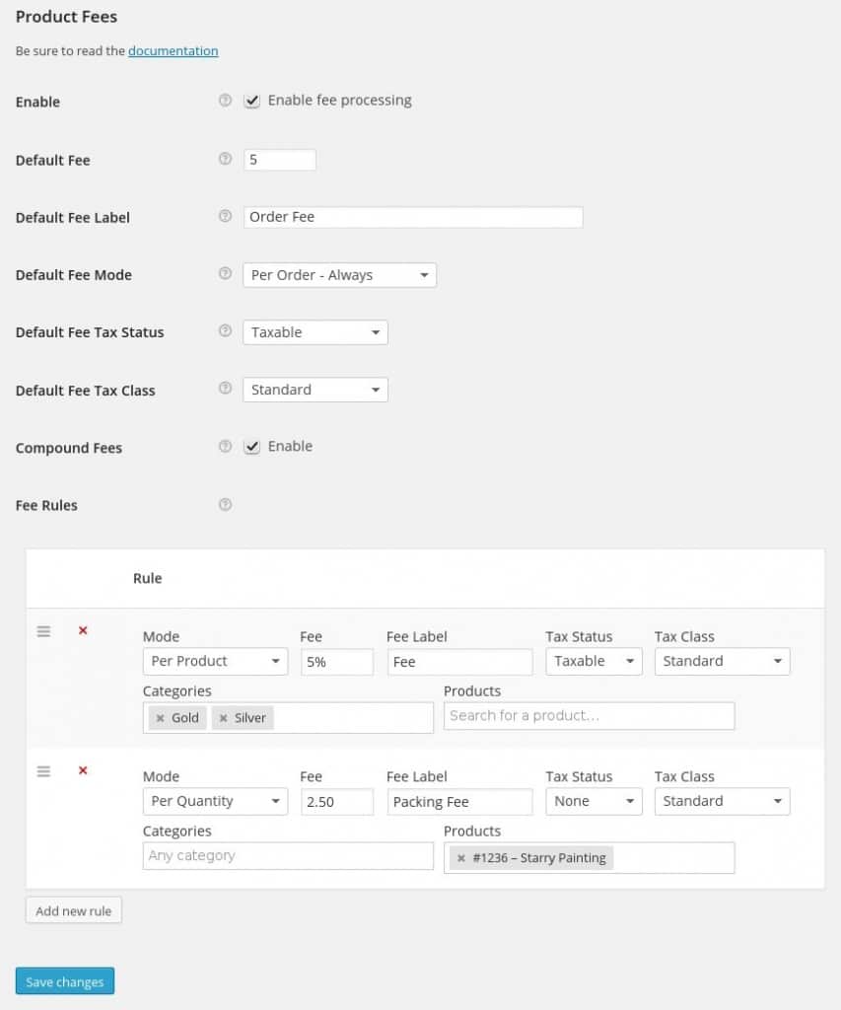The image size is (841, 1010).
Task: Remove the Starry Painting product tag
Action: click(x=461, y=858)
